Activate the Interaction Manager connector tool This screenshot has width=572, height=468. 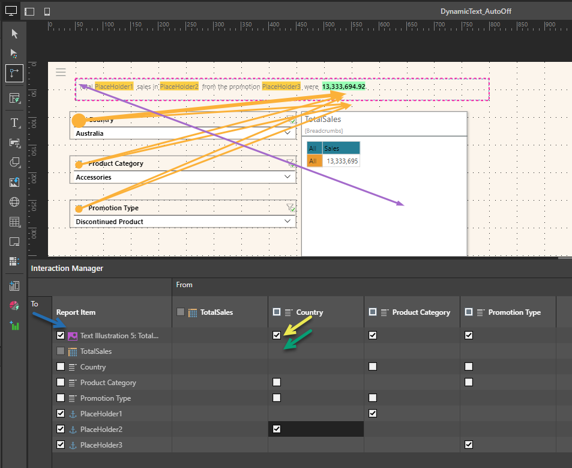14,73
